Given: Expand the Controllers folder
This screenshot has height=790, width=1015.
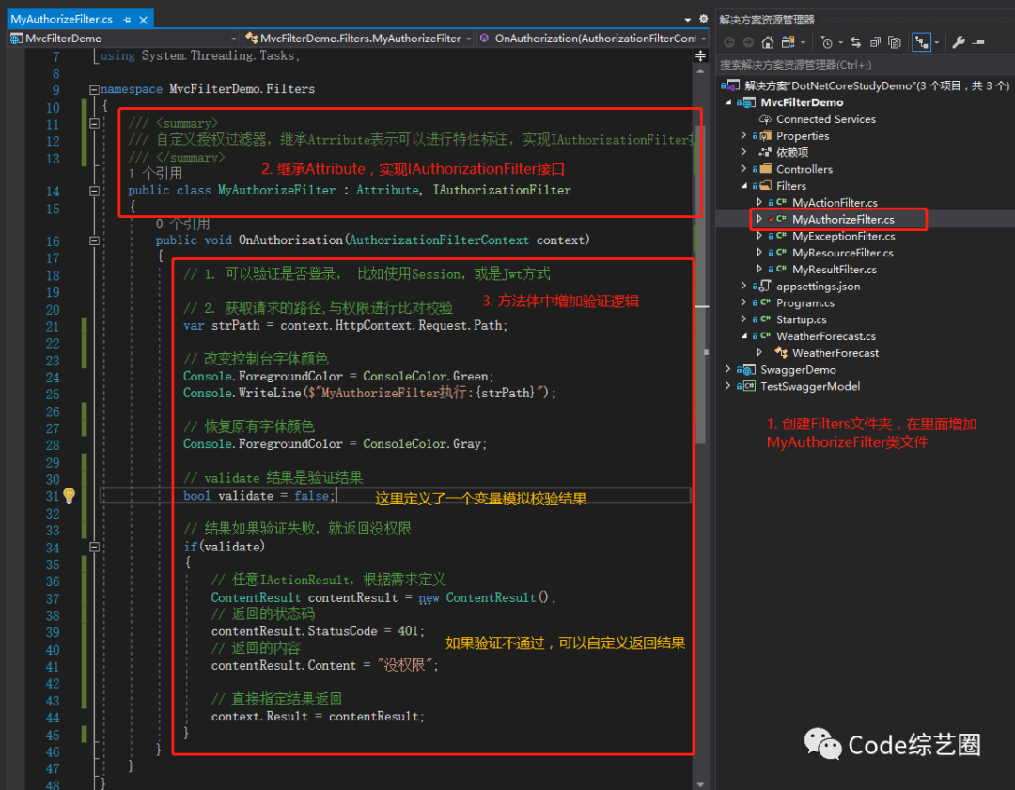Looking at the screenshot, I should coord(743,169).
